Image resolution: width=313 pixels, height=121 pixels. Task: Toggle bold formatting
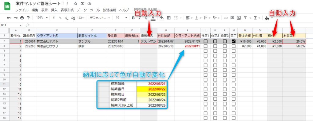[133, 18]
